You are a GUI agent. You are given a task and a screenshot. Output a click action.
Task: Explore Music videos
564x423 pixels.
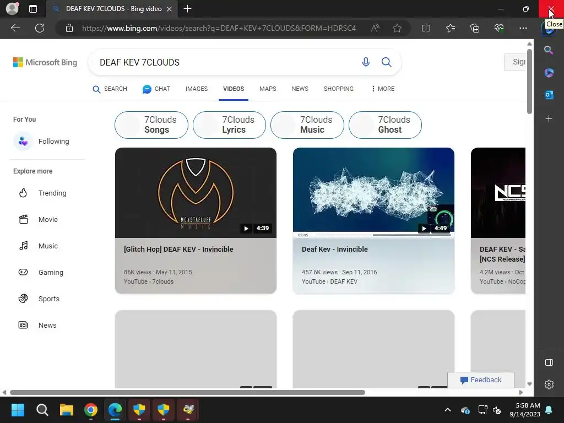point(38,246)
